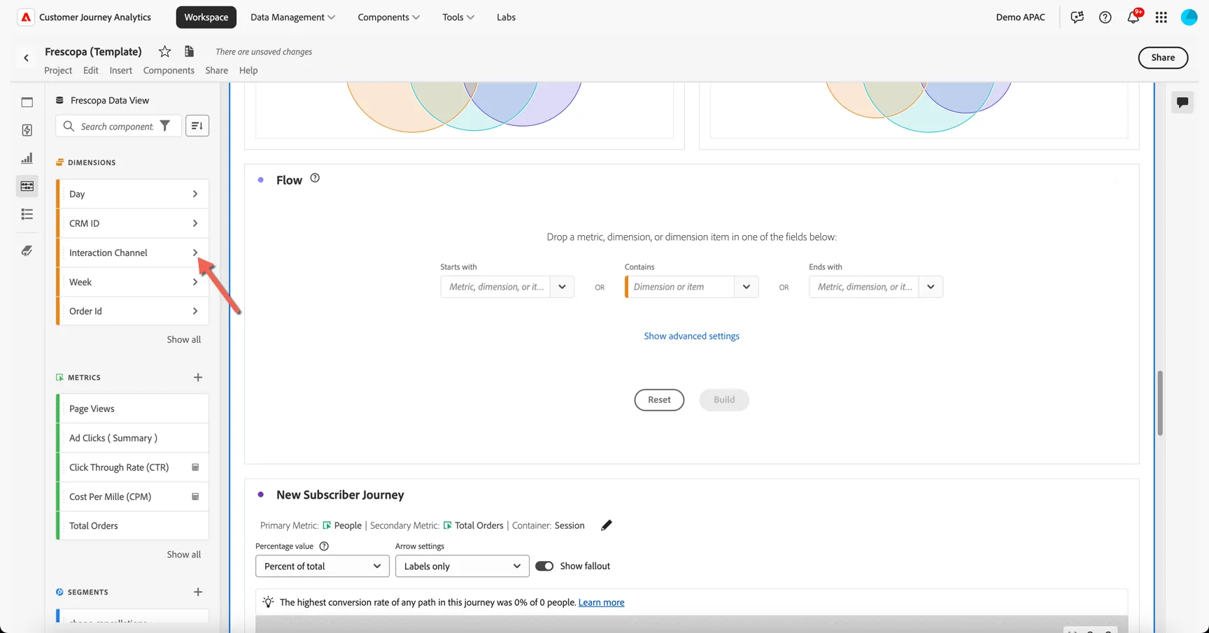Open the Ends with dropdown arrow

coord(931,287)
